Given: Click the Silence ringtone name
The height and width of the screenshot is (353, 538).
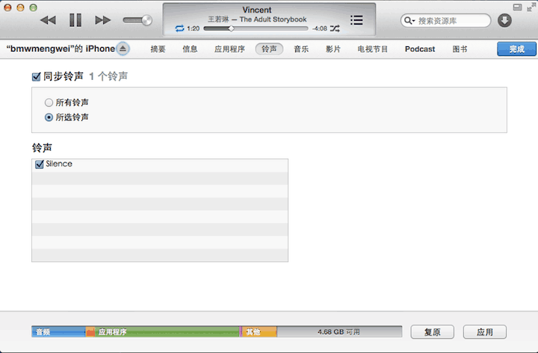Looking at the screenshot, I should [59, 164].
